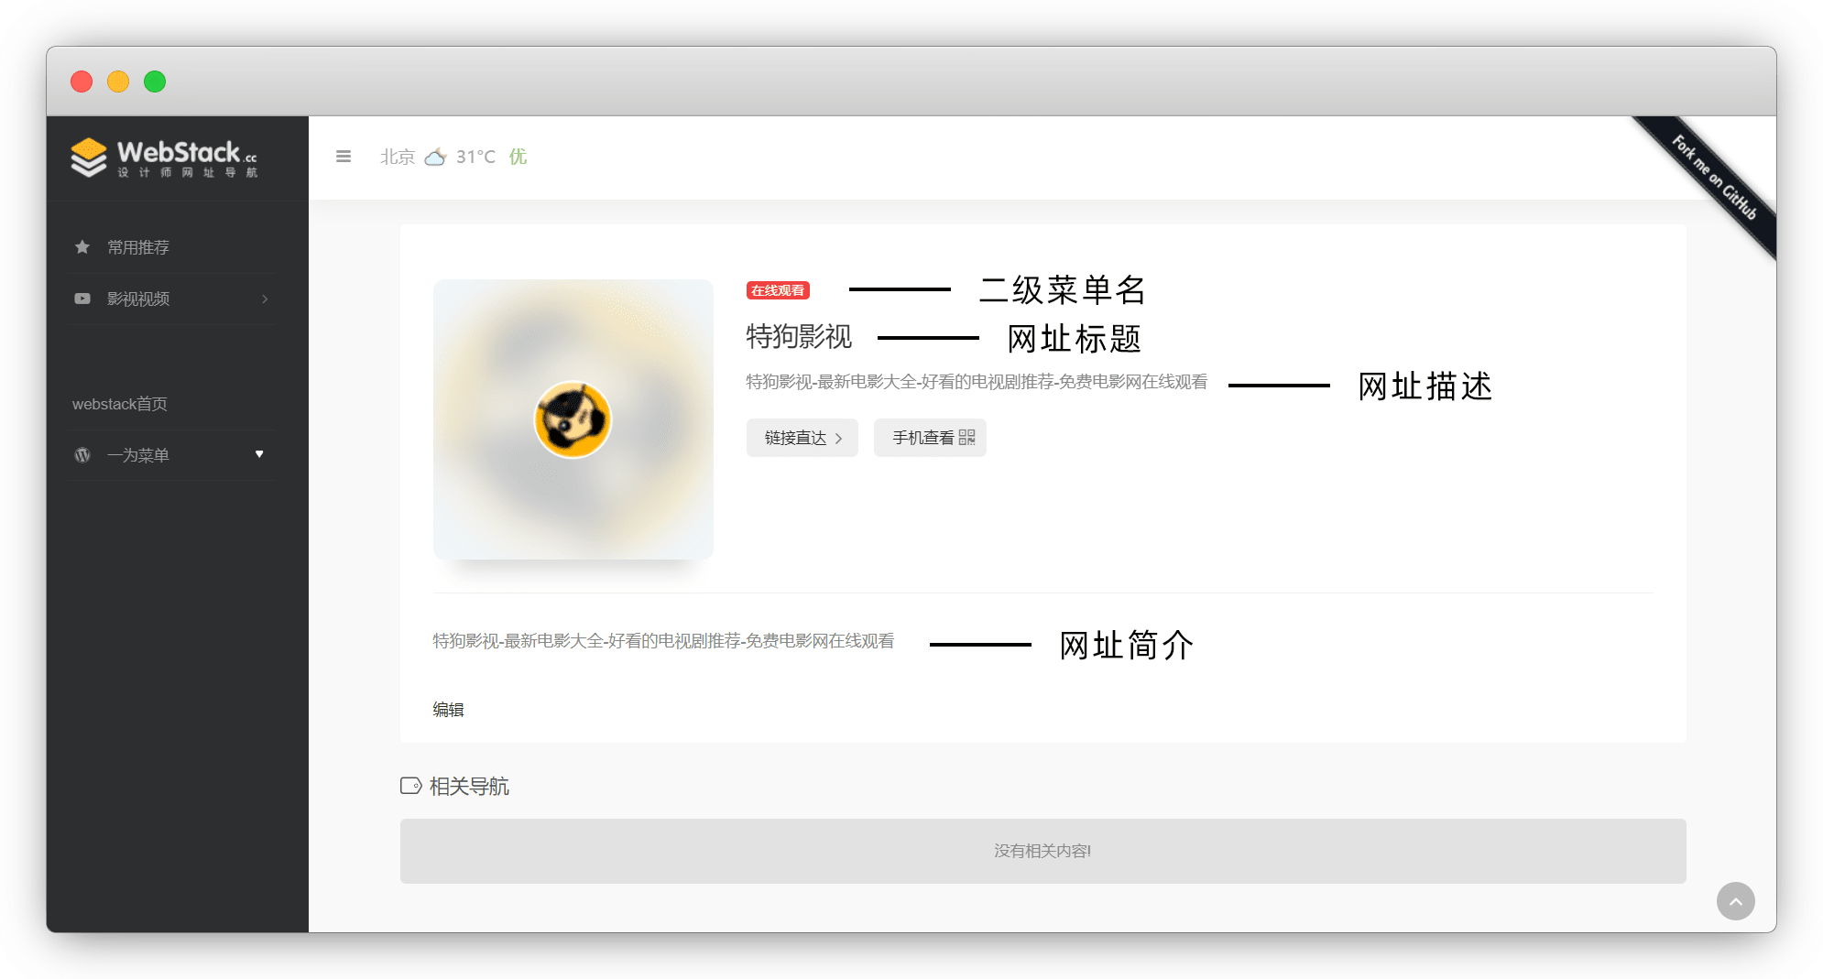Click the red 在线观看 category tag

(x=778, y=290)
